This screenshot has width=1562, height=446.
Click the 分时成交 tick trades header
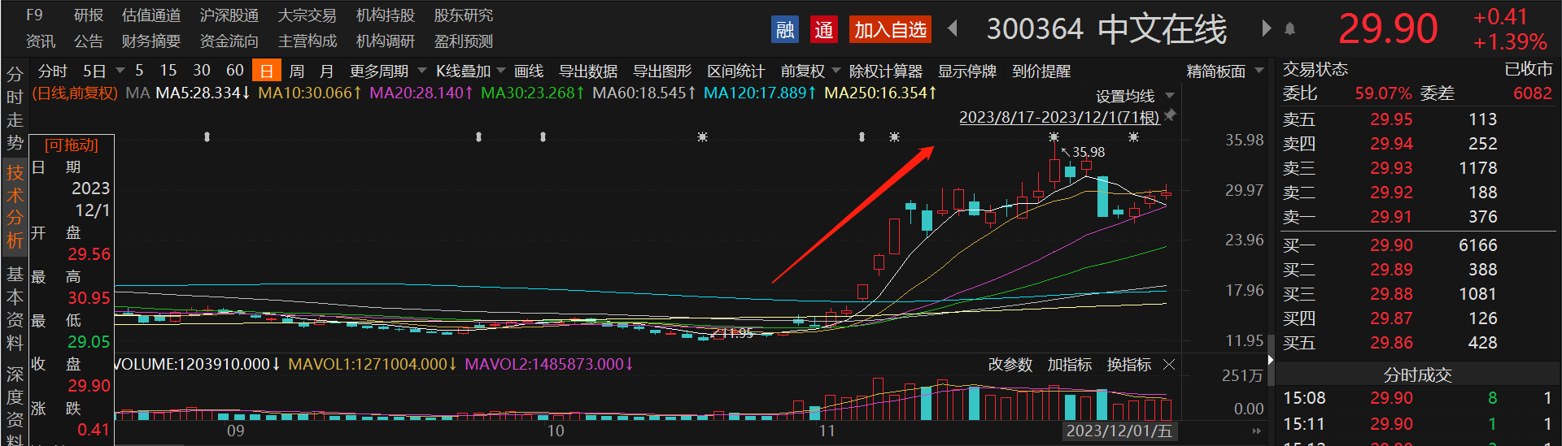pos(1418,375)
